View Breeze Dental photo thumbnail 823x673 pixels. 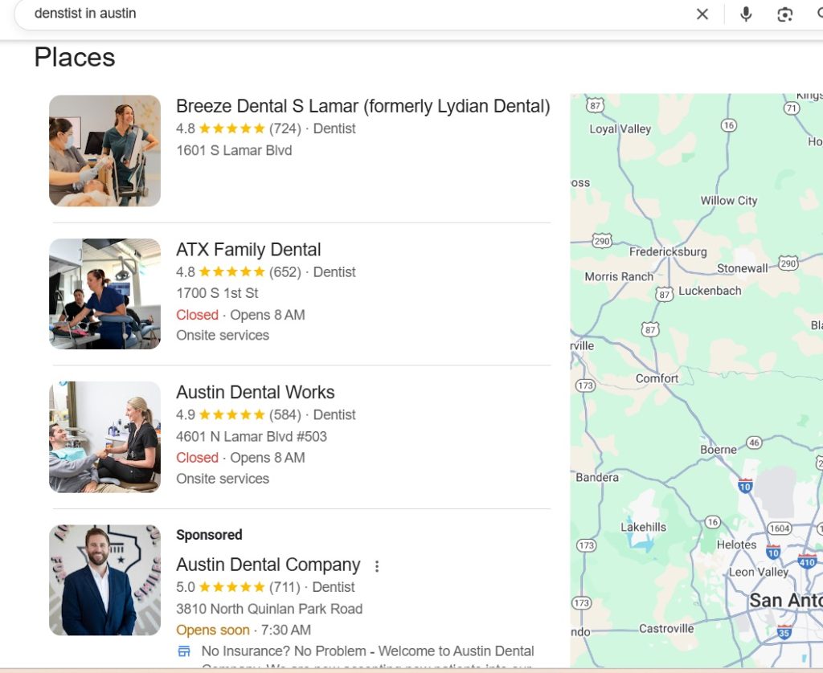click(104, 151)
